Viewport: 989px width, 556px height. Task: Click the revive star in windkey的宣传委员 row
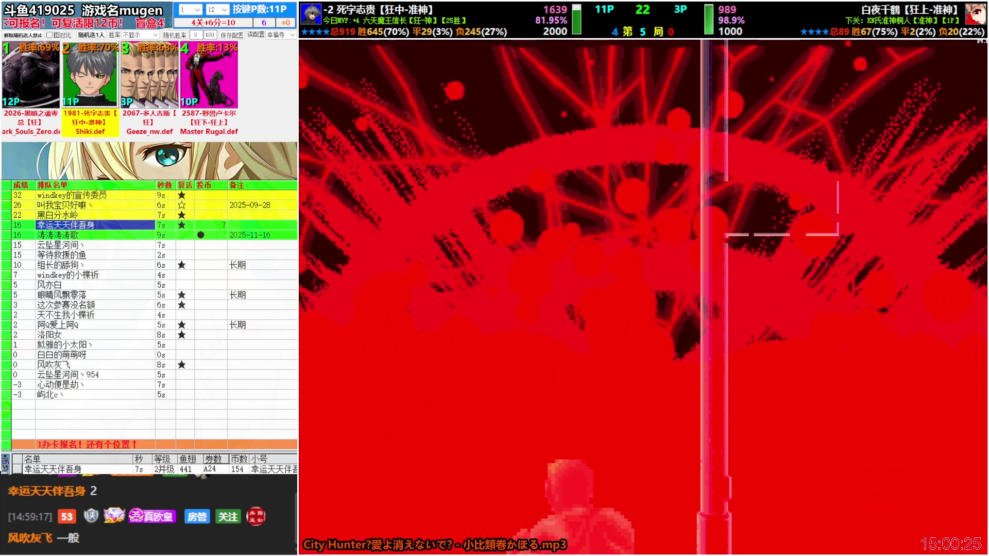[181, 195]
